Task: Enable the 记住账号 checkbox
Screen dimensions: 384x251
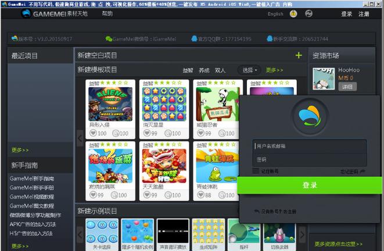Action: (256, 171)
